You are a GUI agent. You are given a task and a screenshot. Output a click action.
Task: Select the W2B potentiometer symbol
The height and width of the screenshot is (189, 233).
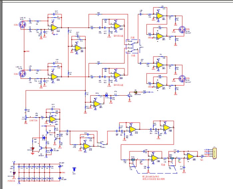(x=172, y=158)
